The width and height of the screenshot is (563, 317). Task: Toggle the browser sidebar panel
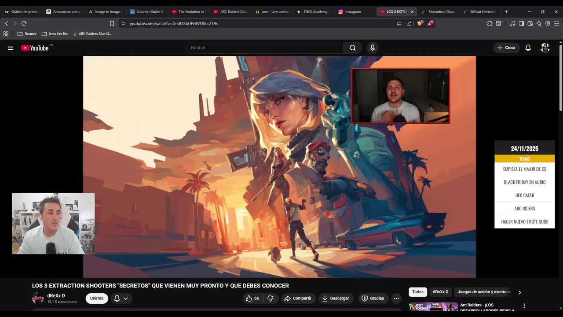[x=521, y=23]
